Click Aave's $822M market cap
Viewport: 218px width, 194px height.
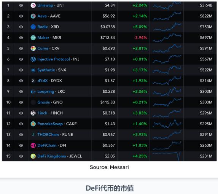point(206,16)
